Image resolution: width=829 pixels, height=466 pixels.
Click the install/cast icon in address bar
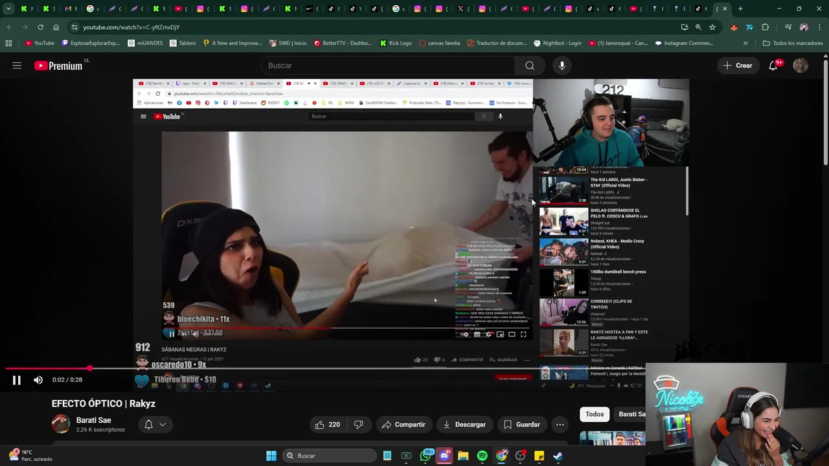(685, 27)
